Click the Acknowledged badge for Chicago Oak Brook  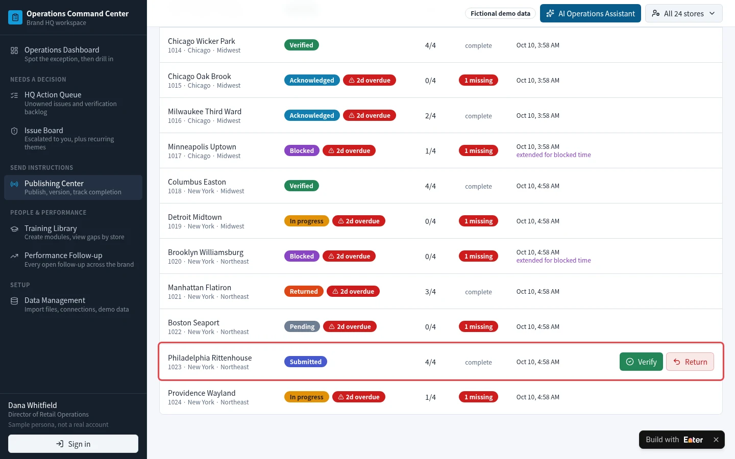tap(312, 80)
